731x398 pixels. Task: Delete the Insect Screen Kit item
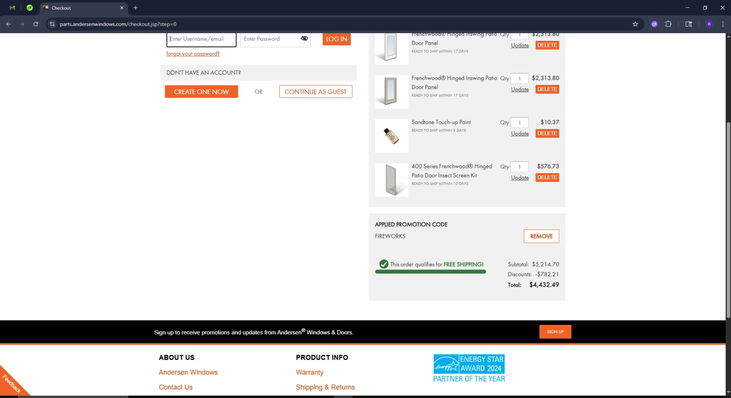[547, 178]
